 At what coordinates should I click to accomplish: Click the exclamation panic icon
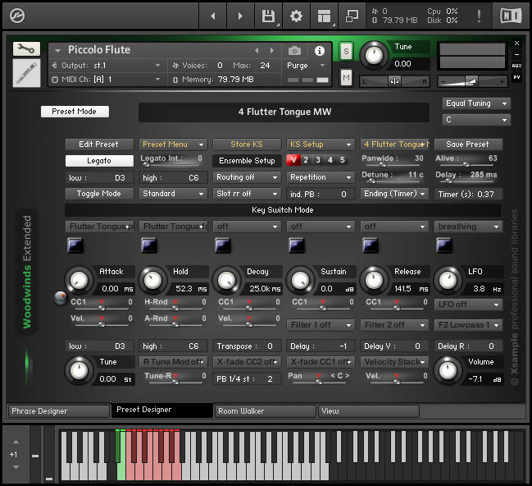coord(479,16)
